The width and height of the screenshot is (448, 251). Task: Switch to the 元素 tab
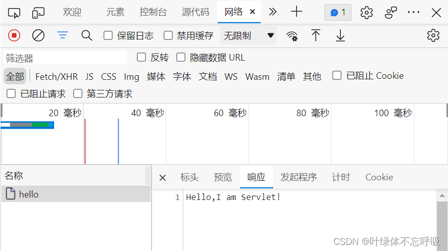pyautogui.click(x=115, y=12)
